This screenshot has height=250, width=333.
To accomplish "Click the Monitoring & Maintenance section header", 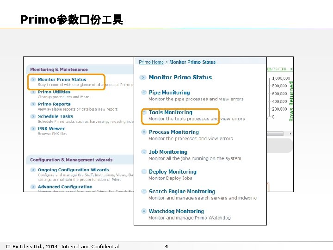I will pos(59,69).
